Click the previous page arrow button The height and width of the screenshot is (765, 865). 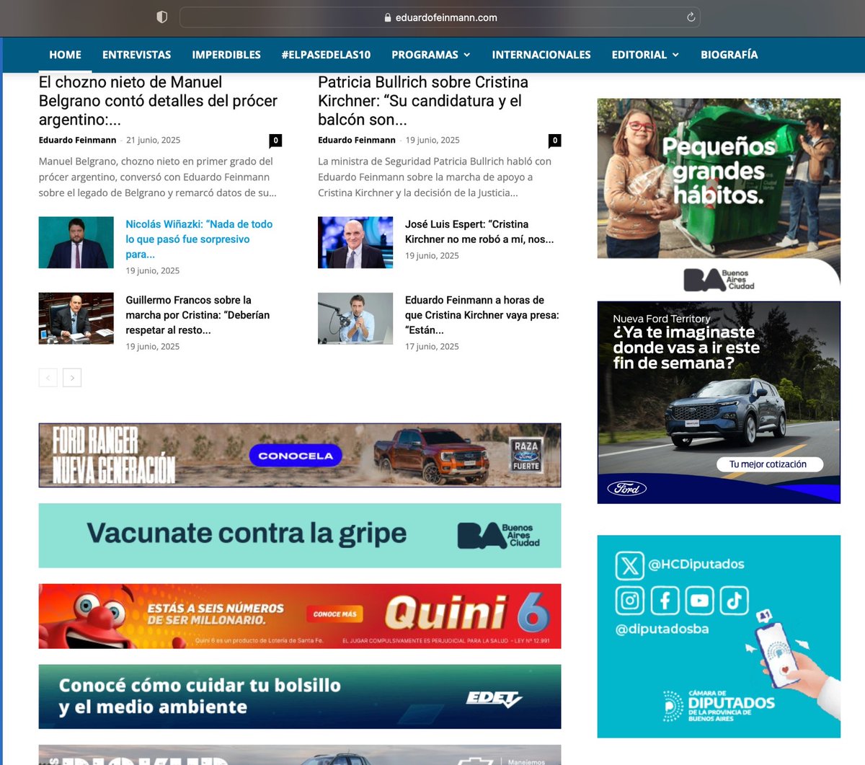pyautogui.click(x=48, y=377)
